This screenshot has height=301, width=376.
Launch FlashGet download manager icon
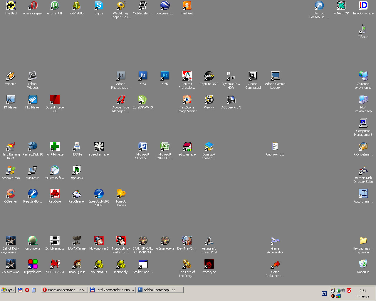pyautogui.click(x=187, y=5)
